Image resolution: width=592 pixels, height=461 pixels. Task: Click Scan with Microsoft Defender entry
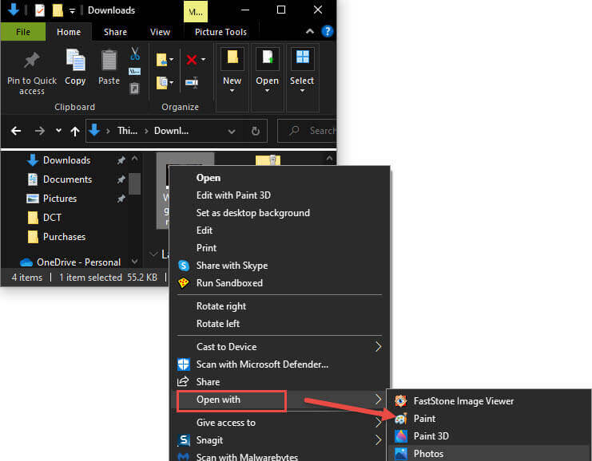pos(280,364)
